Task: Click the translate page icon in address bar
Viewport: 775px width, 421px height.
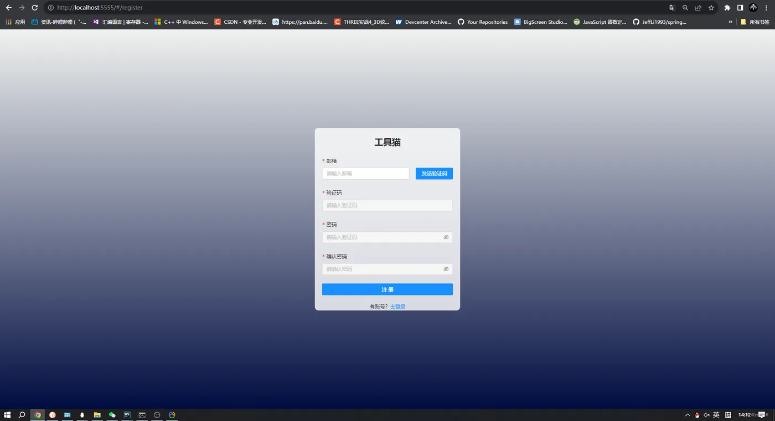Action: pos(672,8)
